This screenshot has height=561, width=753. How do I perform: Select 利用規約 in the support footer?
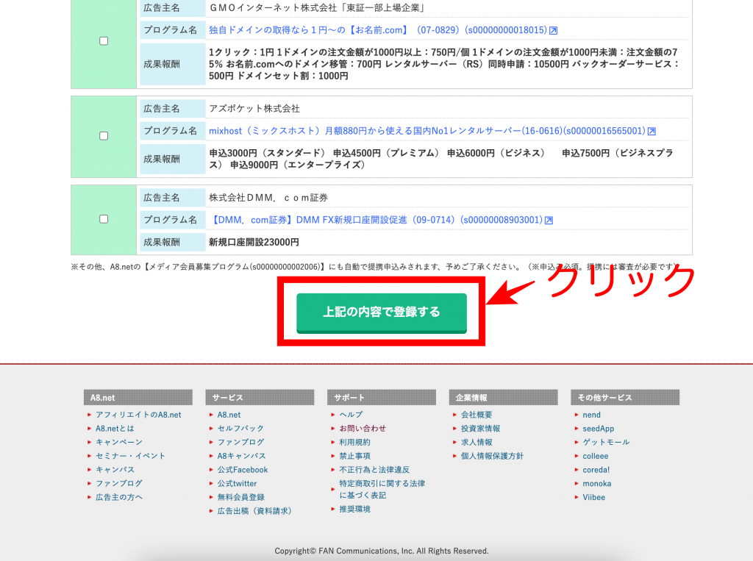coord(355,443)
